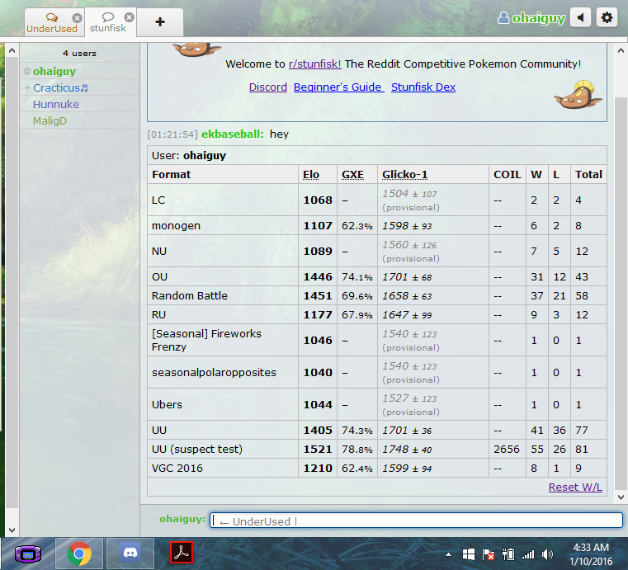Click the Windows logo tray icon

pyautogui.click(x=468, y=554)
